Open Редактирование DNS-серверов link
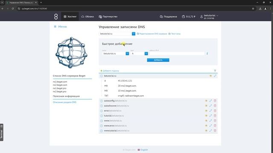273x153 pixels. 152,34
